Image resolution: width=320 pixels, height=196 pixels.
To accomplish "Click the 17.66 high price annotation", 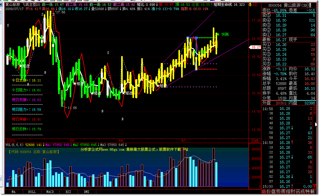I will pyautogui.click(x=61, y=12).
